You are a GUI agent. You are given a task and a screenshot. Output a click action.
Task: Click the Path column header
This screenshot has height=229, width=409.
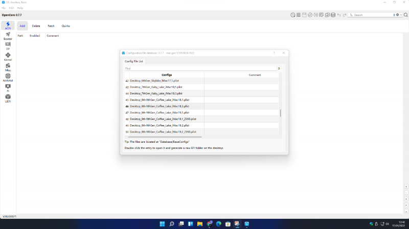point(20,36)
